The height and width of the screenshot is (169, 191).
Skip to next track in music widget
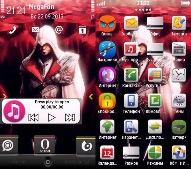point(70,117)
